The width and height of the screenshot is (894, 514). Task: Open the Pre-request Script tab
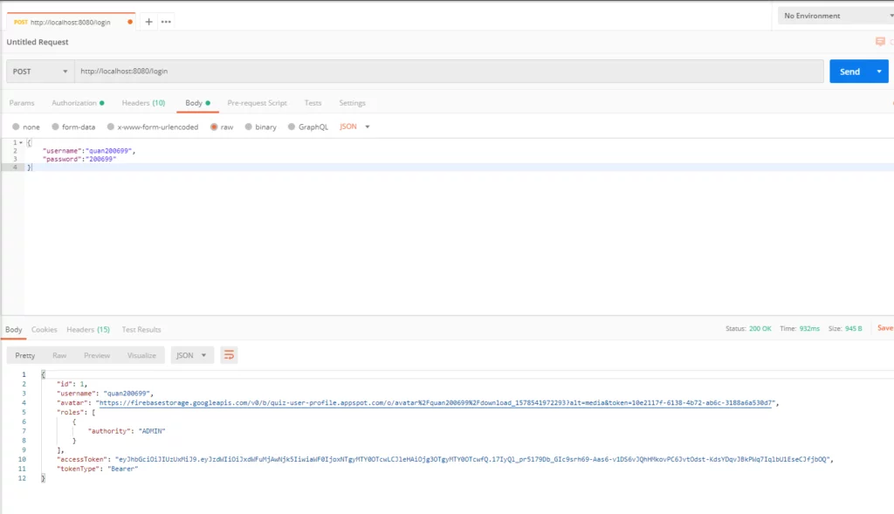257,103
